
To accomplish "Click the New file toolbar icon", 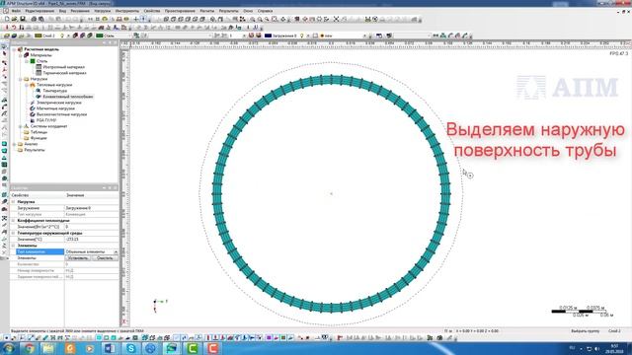I will (7, 19).
